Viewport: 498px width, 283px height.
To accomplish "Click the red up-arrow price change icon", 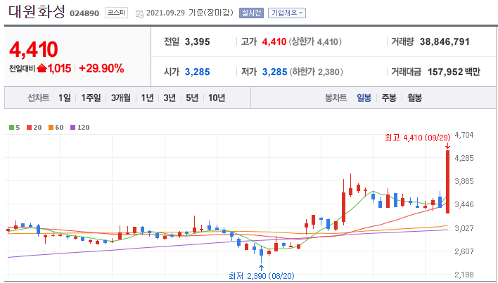I will [x=41, y=68].
